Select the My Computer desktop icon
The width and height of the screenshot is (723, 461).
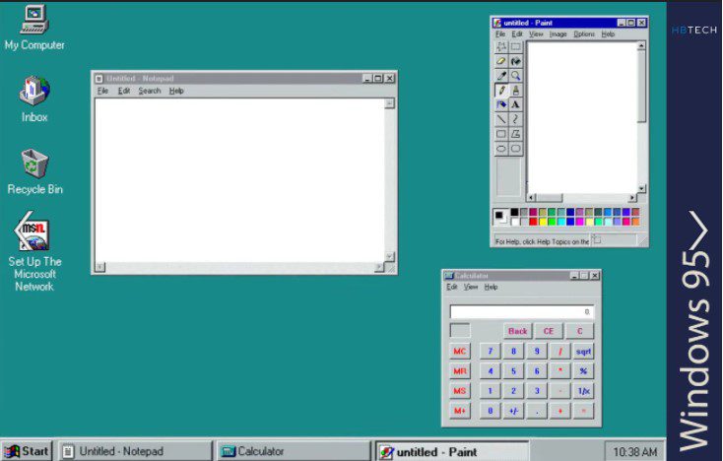point(34,20)
